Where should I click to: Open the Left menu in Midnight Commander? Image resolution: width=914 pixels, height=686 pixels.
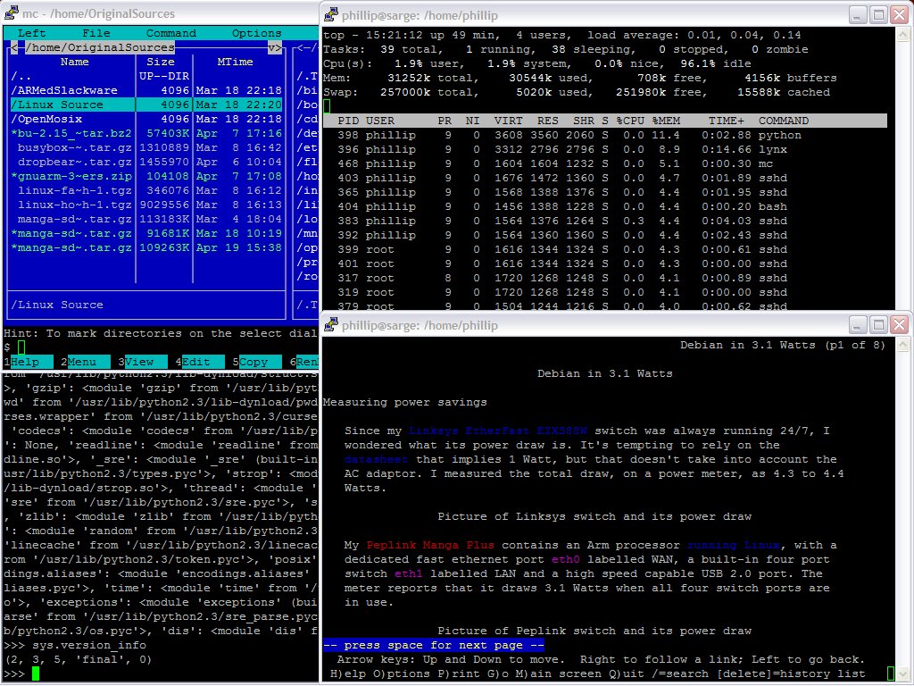tap(31, 33)
